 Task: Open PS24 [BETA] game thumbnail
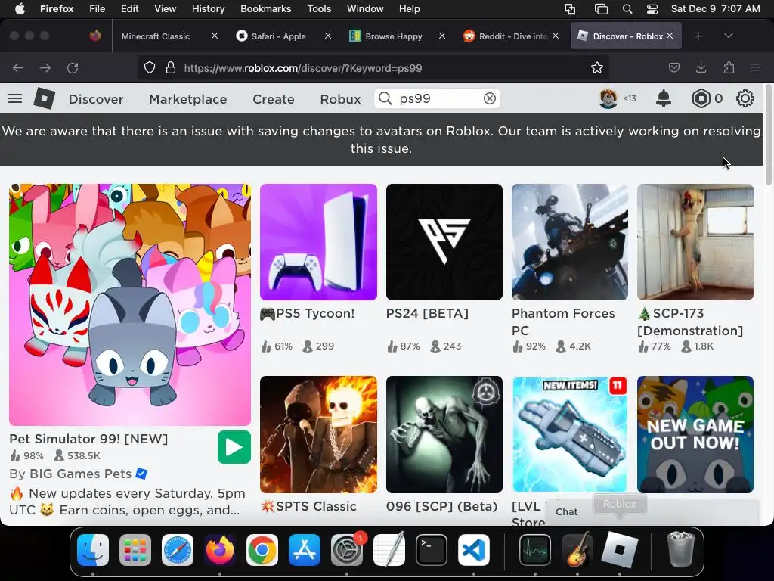point(444,242)
